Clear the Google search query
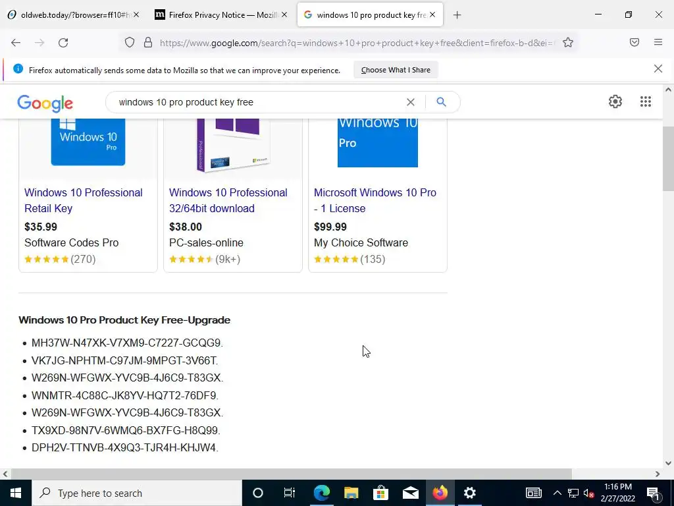 click(x=411, y=102)
